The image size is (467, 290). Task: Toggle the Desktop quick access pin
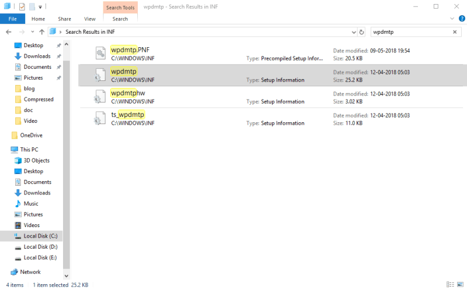[58, 45]
